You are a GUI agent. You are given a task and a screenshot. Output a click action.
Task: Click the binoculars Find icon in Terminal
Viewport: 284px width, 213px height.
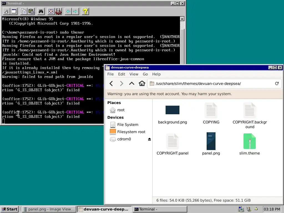point(41,12)
